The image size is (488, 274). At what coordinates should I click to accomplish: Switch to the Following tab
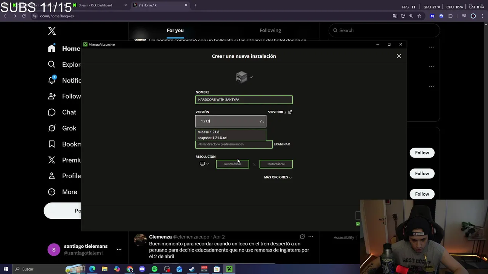[270, 30]
